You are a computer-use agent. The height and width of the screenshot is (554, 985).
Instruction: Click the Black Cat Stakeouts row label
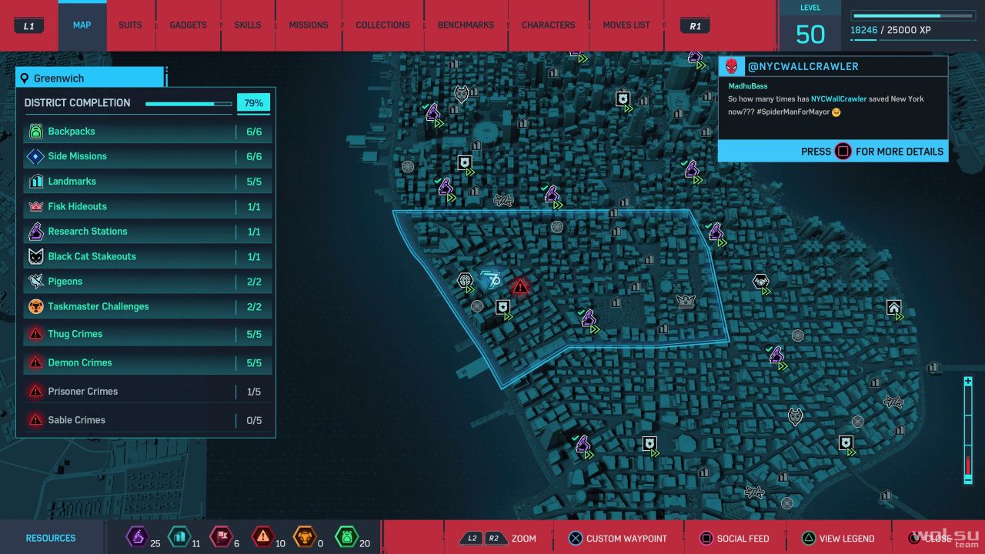92,257
